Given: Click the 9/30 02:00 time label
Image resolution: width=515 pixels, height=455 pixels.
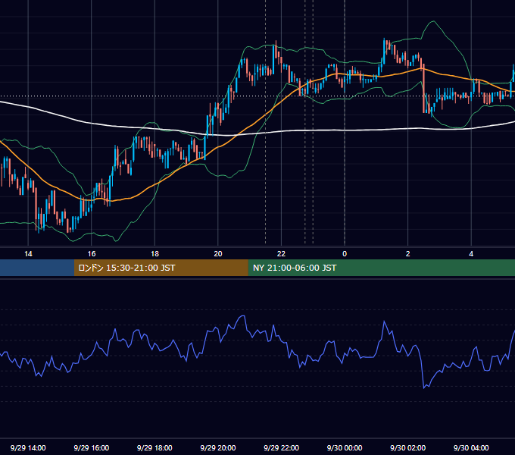Looking at the screenshot, I should (x=407, y=447).
